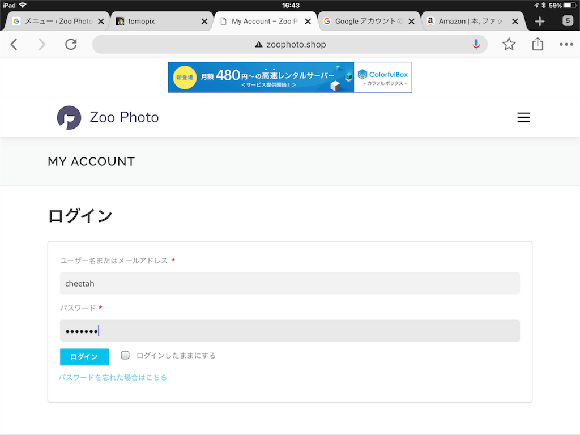Tap the battery indicator in status bar
The width and height of the screenshot is (580, 435).
570,5
